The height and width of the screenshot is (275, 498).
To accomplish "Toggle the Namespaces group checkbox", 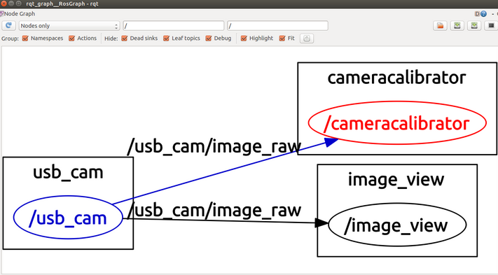I will (25, 38).
